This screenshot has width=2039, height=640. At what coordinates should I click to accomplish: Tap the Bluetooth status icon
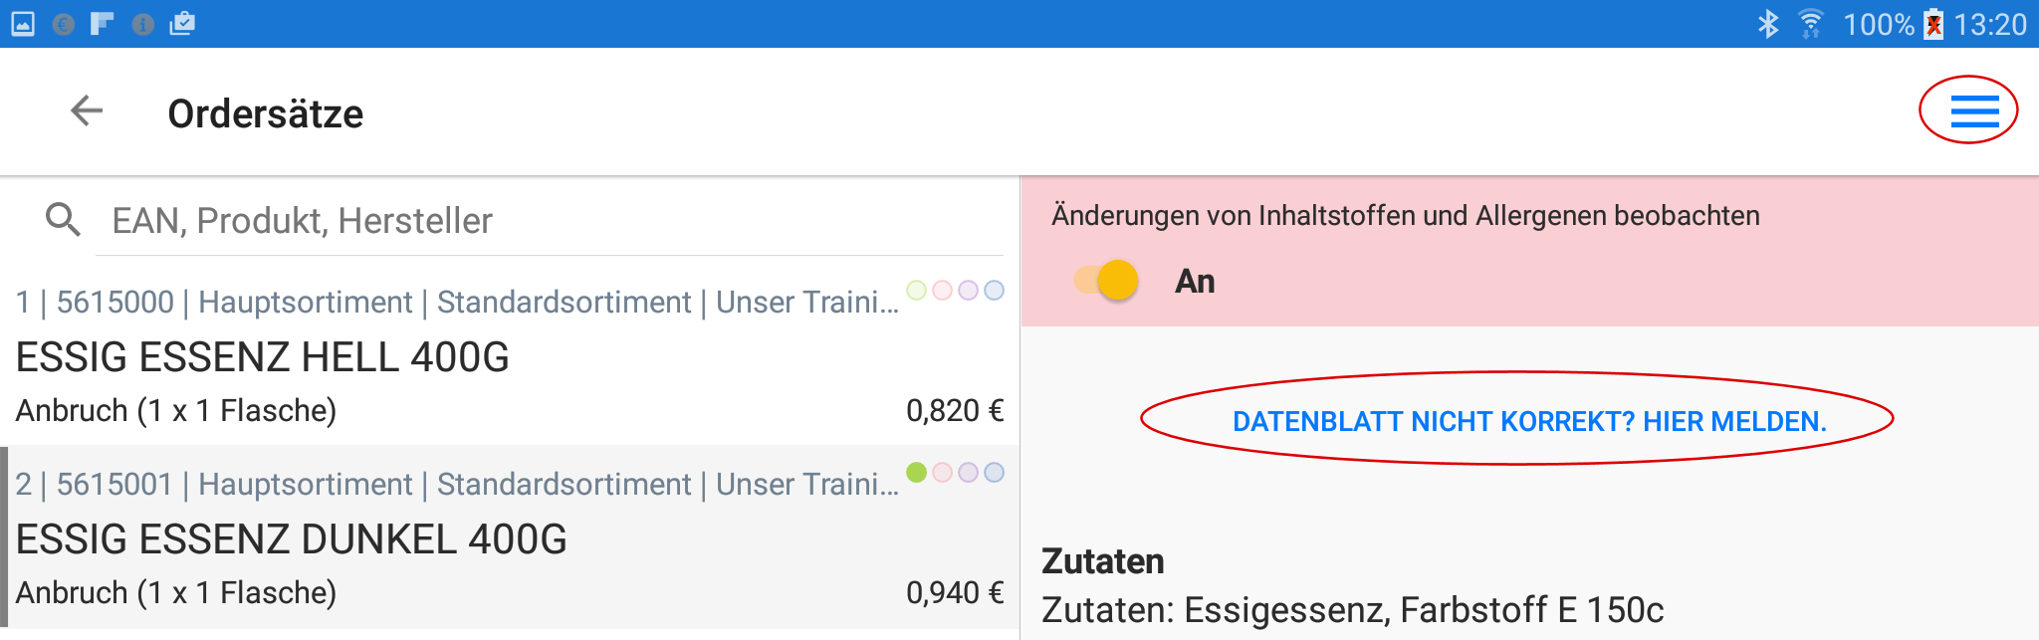(1768, 24)
